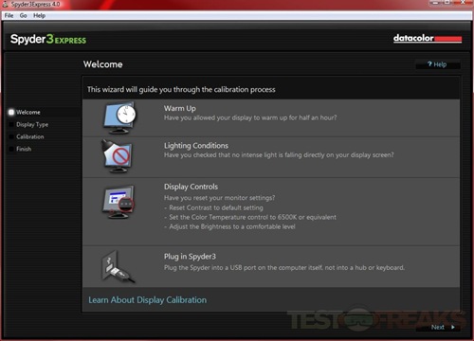Click the Warm Up monitor clock icon
The width and height of the screenshot is (474, 341).
(x=119, y=117)
